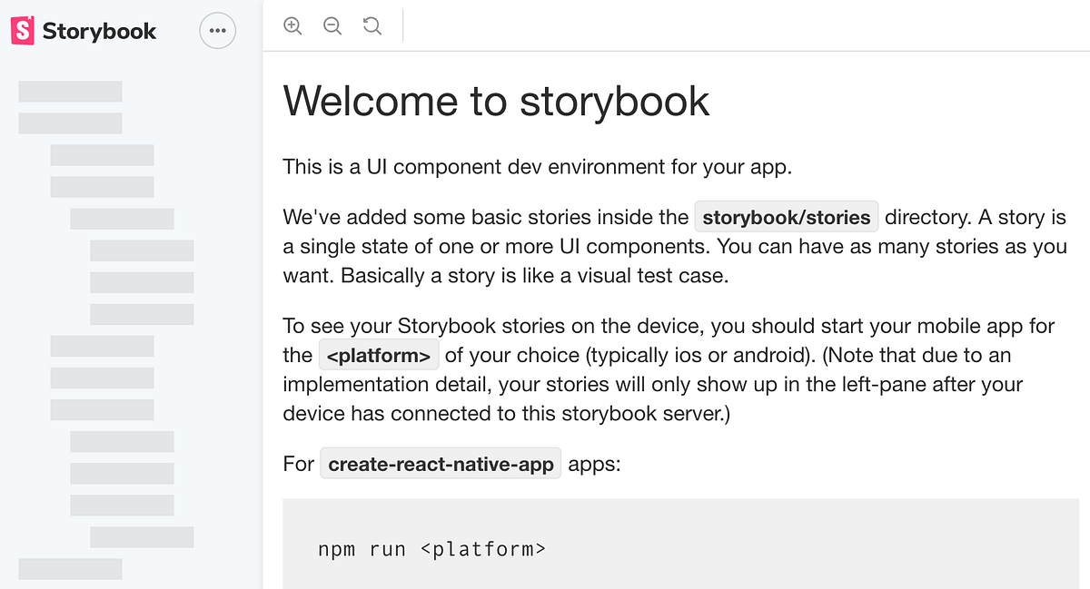This screenshot has height=589, width=1090.
Task: Select an indented sidebar story placeholder
Action: point(142,250)
